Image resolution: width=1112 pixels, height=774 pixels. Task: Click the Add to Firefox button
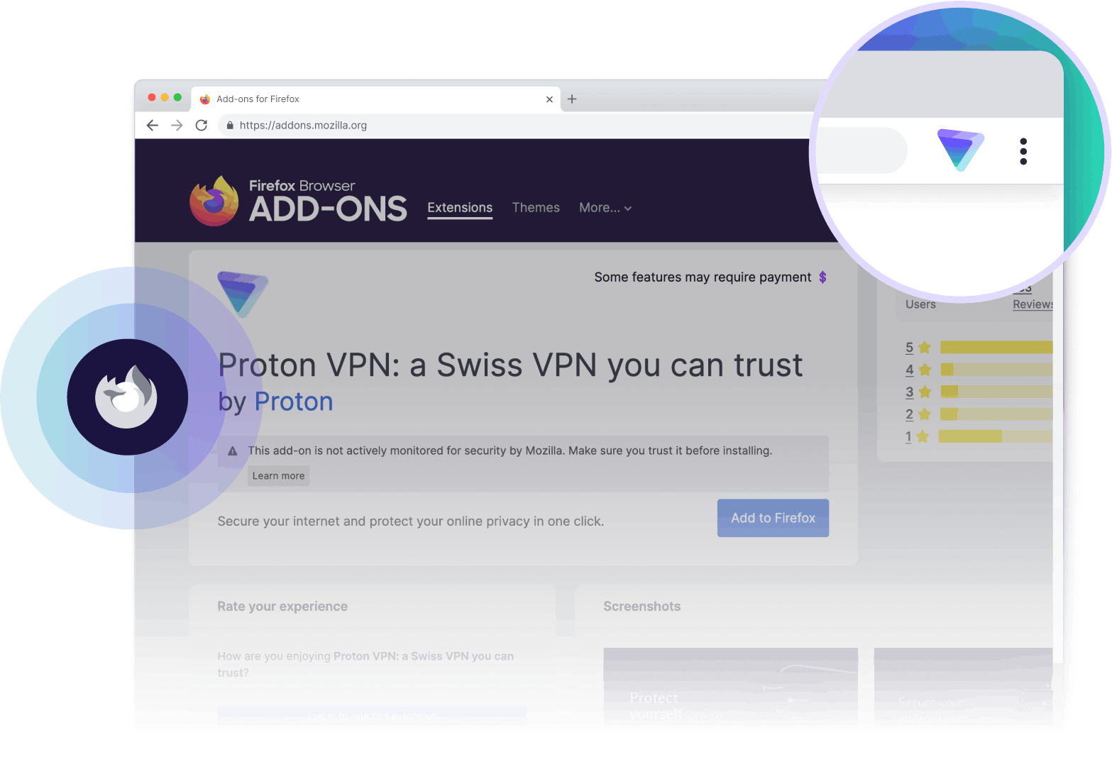[x=773, y=518]
